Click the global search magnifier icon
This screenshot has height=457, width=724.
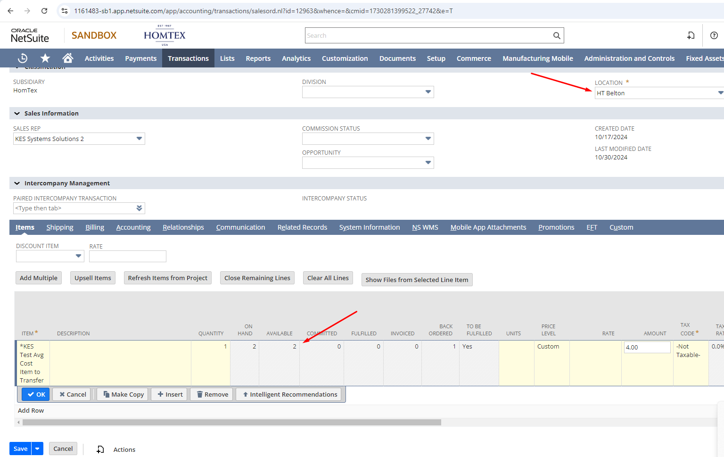pos(557,35)
